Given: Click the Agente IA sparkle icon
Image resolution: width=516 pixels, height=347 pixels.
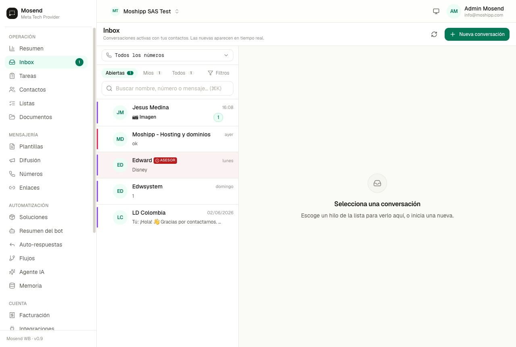Looking at the screenshot, I should tap(12, 272).
